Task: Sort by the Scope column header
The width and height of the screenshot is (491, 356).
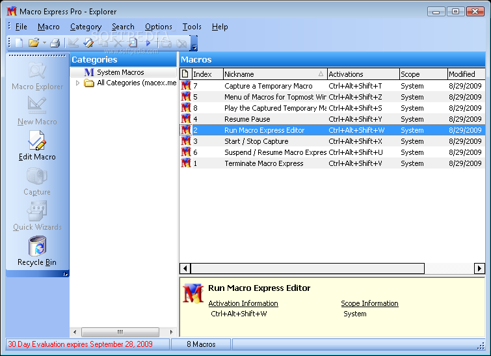Action: point(423,74)
